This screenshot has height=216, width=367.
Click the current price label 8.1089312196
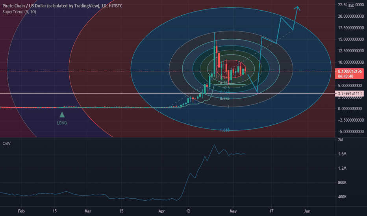pos(350,71)
